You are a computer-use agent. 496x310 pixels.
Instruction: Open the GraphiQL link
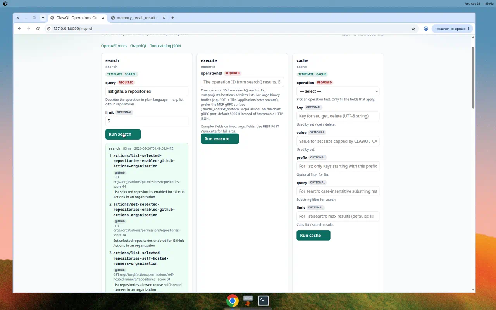[x=138, y=46]
